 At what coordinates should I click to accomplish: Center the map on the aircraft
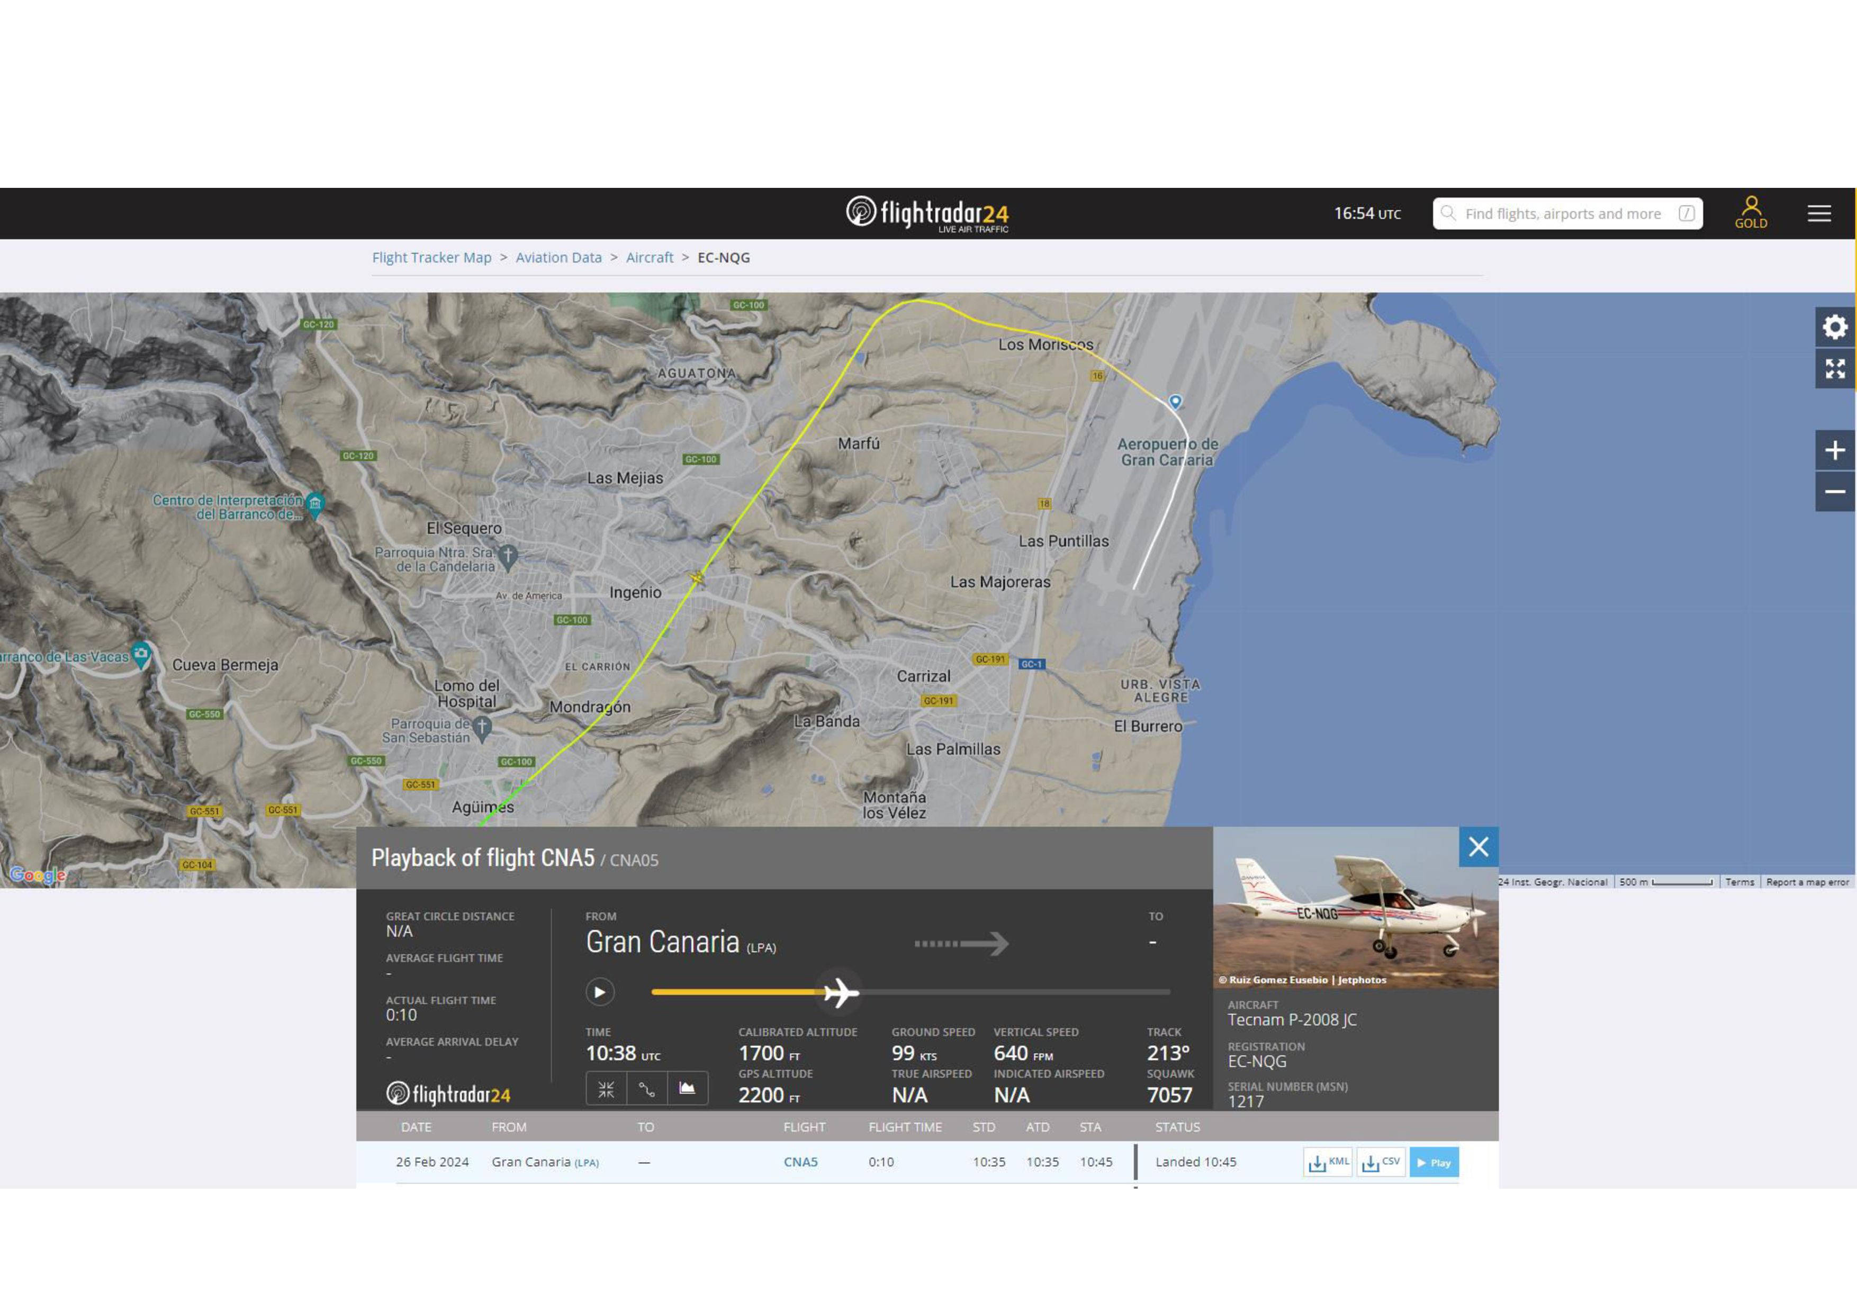(x=606, y=1089)
